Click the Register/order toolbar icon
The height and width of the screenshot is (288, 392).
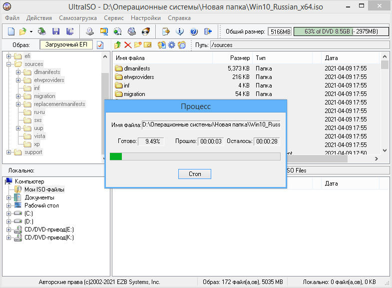(166, 31)
